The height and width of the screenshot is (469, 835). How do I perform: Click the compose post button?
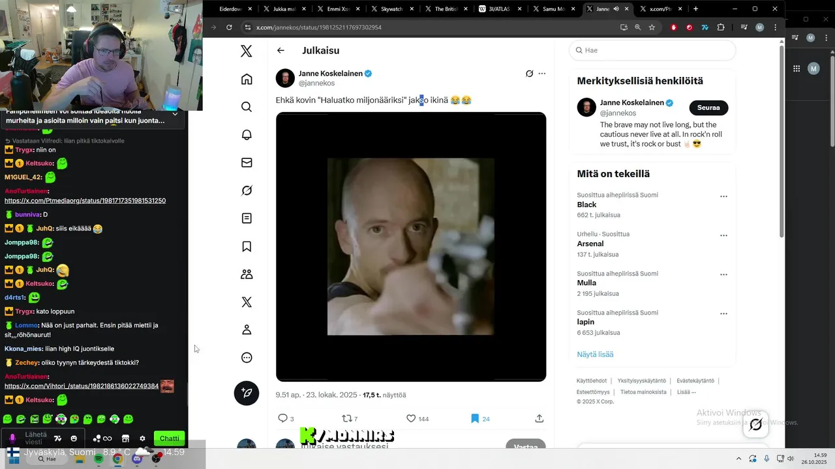click(x=247, y=393)
